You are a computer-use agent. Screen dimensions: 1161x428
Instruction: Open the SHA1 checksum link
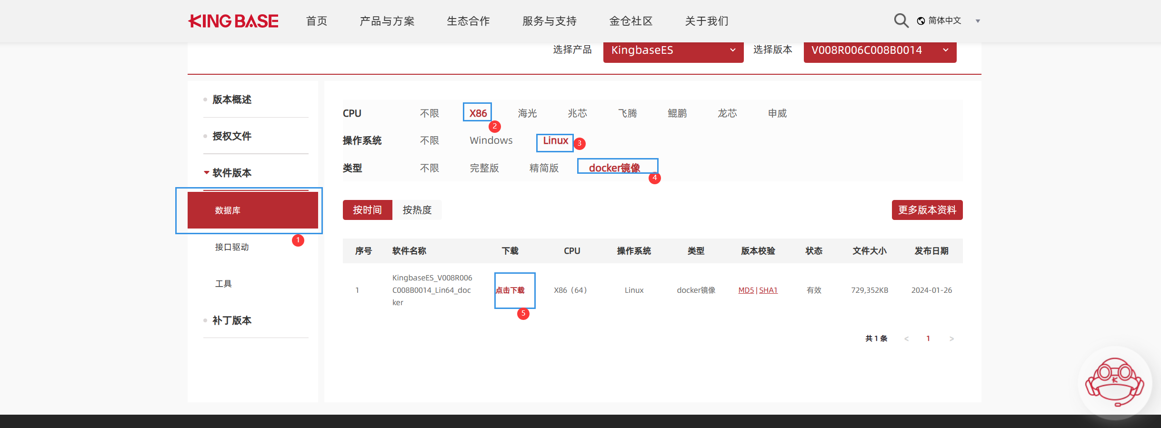point(768,290)
